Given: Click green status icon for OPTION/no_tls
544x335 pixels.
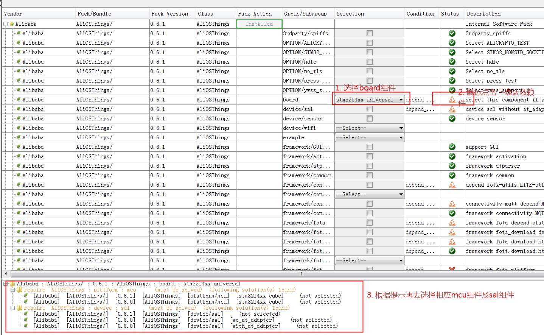Looking at the screenshot, I should tap(452, 71).
